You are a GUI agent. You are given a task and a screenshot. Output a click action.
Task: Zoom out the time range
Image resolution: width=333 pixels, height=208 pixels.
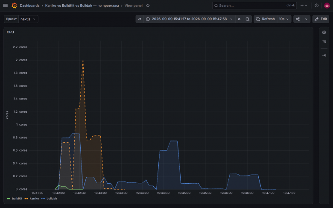coord(248,19)
